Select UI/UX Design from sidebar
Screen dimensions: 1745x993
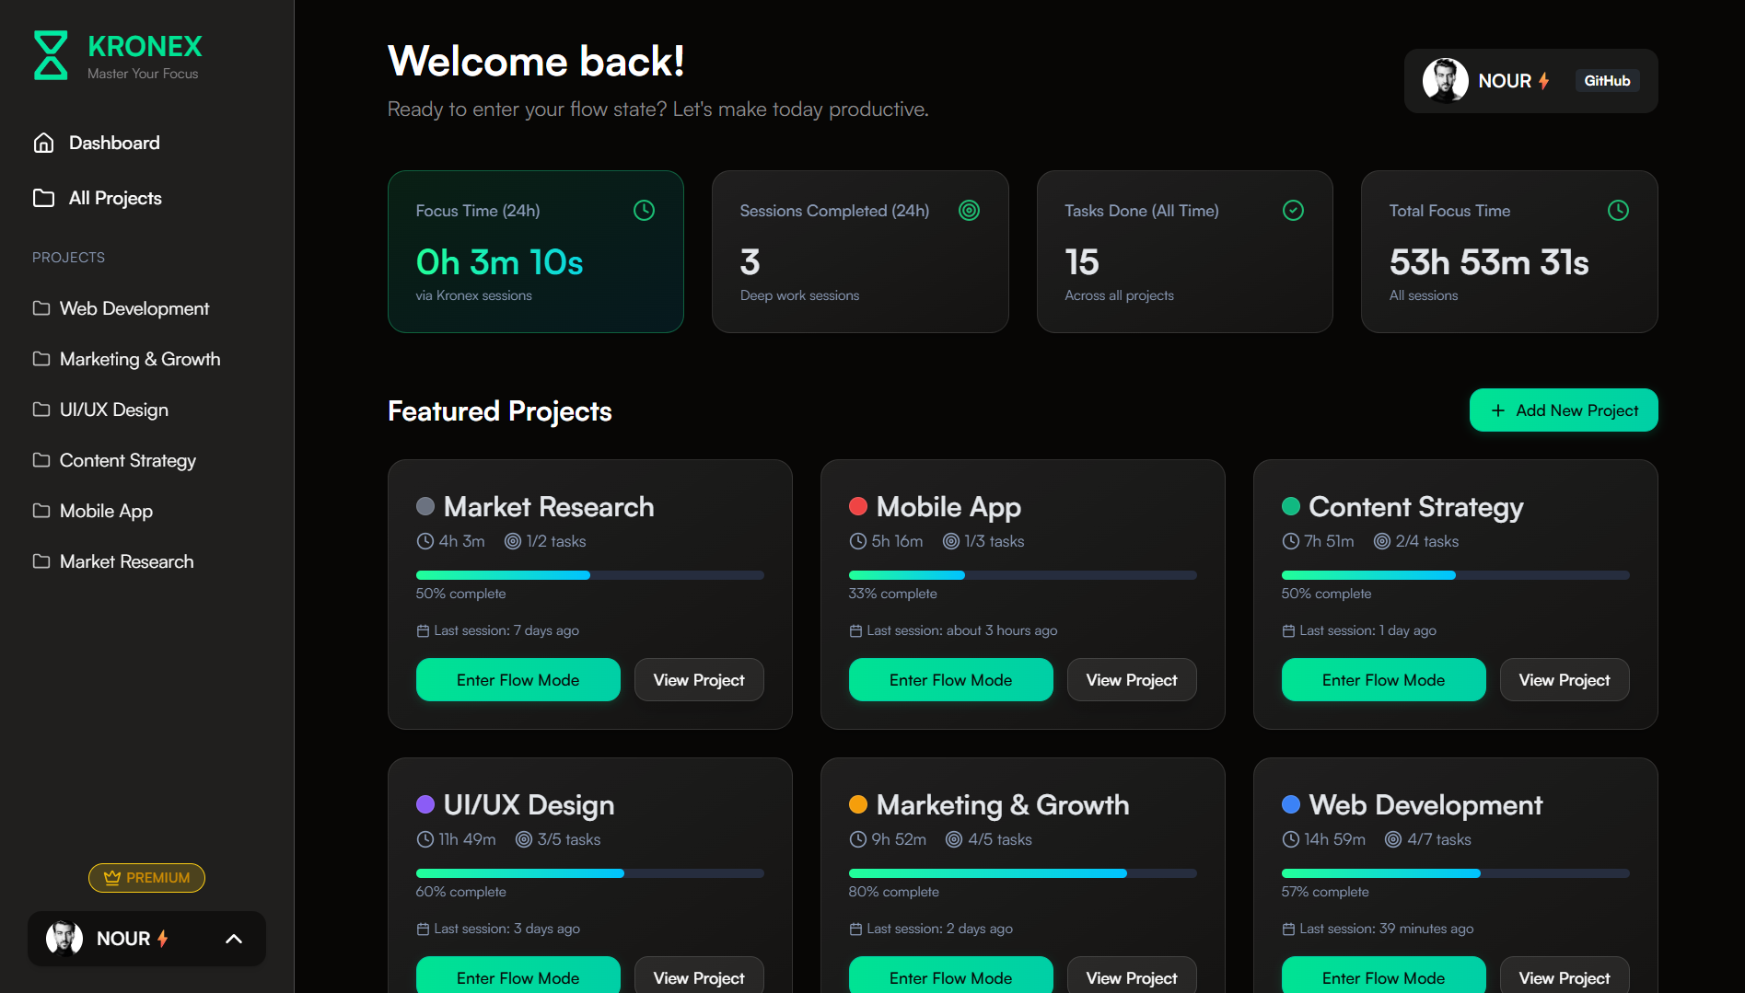(x=113, y=410)
